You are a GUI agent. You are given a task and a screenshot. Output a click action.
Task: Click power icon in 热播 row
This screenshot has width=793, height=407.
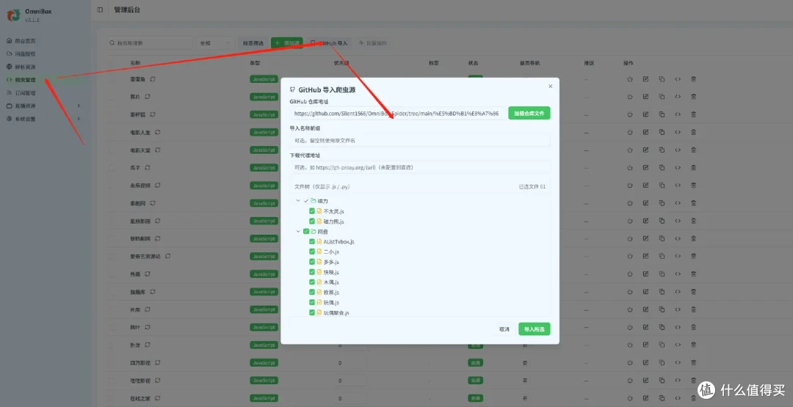(x=630, y=274)
